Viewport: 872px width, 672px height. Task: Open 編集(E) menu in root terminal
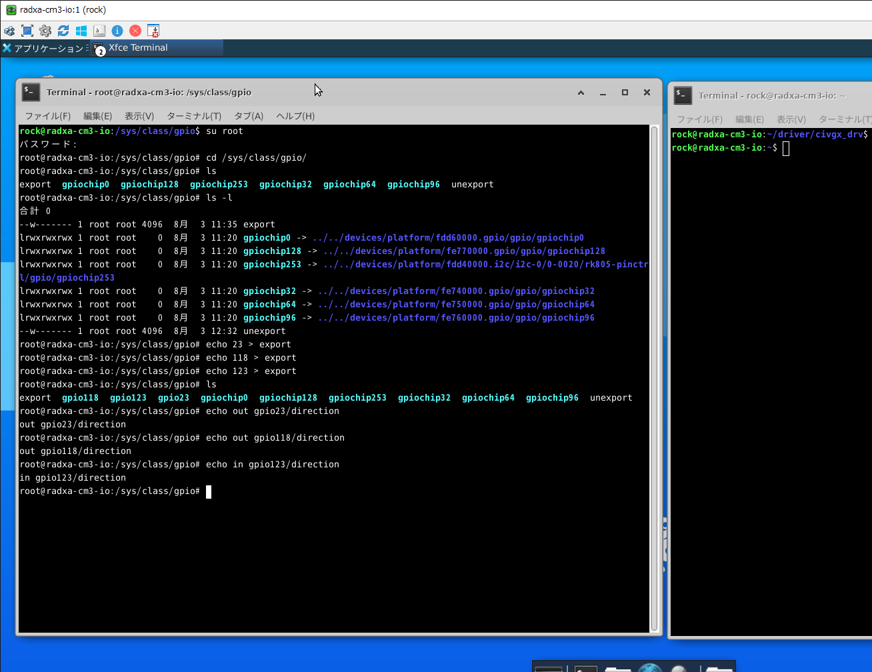pos(97,116)
